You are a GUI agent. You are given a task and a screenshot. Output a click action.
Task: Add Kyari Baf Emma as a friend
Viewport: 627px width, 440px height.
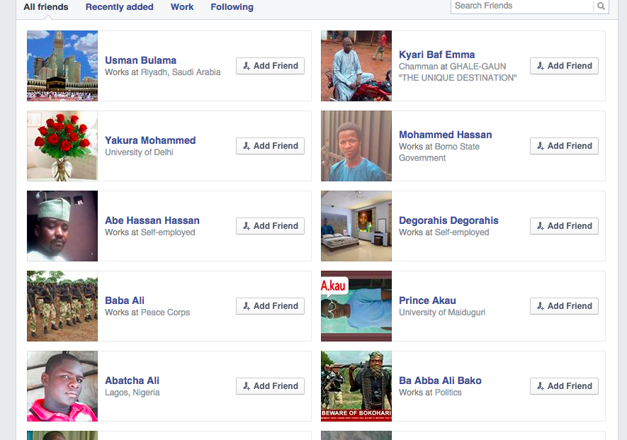click(564, 66)
